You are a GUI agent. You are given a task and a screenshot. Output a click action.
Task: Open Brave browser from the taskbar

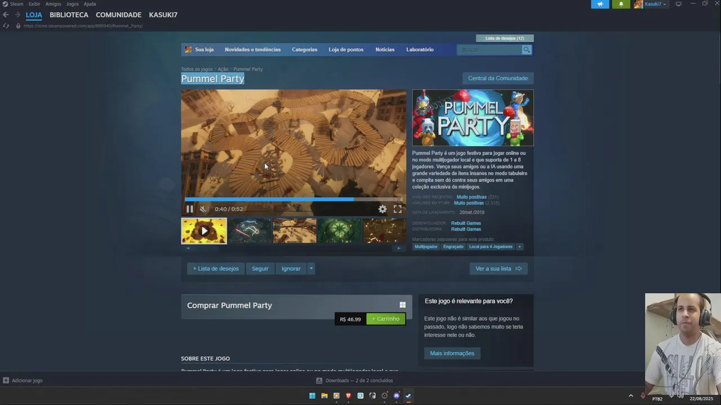coord(348,396)
